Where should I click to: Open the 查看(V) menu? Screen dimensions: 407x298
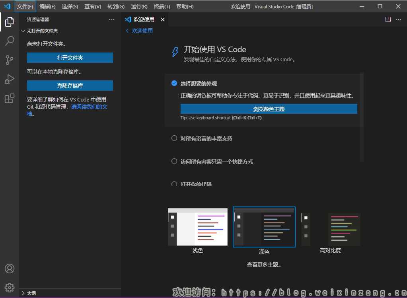tap(93, 6)
